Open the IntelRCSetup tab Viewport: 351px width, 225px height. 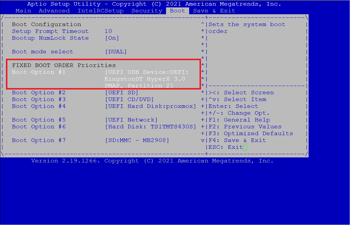pyautogui.click(x=100, y=11)
